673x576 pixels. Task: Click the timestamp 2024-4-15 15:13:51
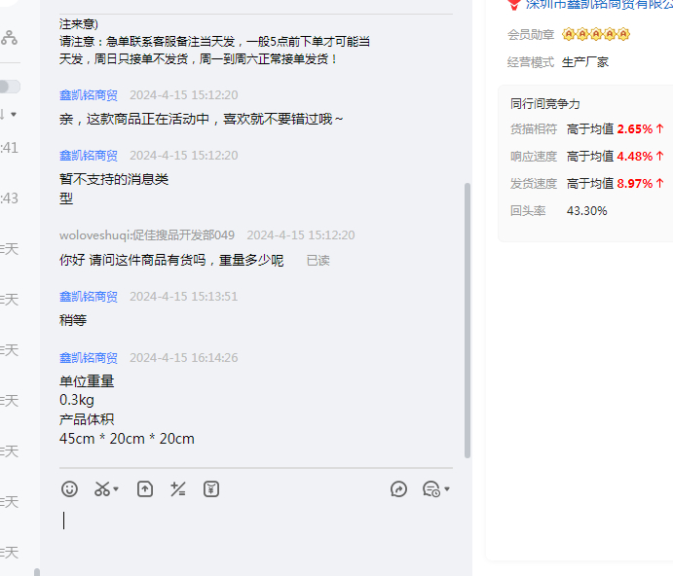tap(184, 297)
